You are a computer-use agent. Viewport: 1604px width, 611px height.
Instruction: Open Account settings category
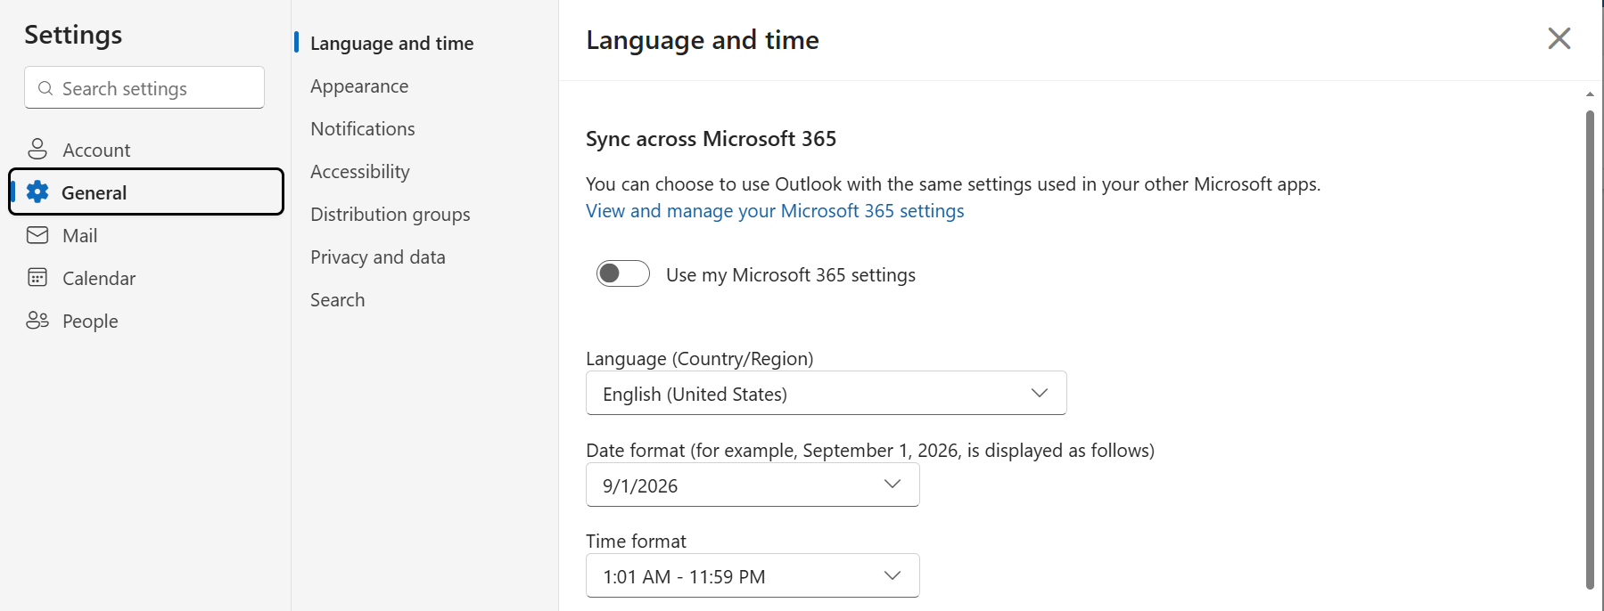146,150
